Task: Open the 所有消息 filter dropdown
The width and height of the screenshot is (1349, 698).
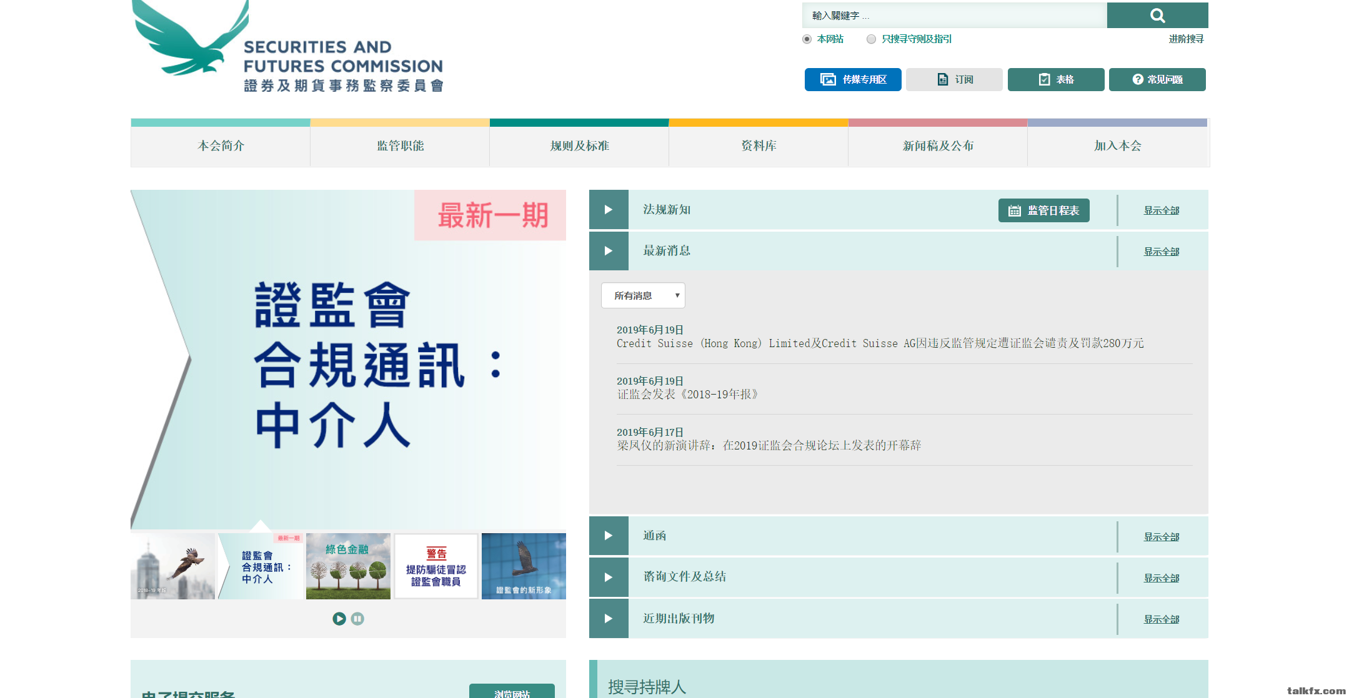Action: click(x=643, y=295)
